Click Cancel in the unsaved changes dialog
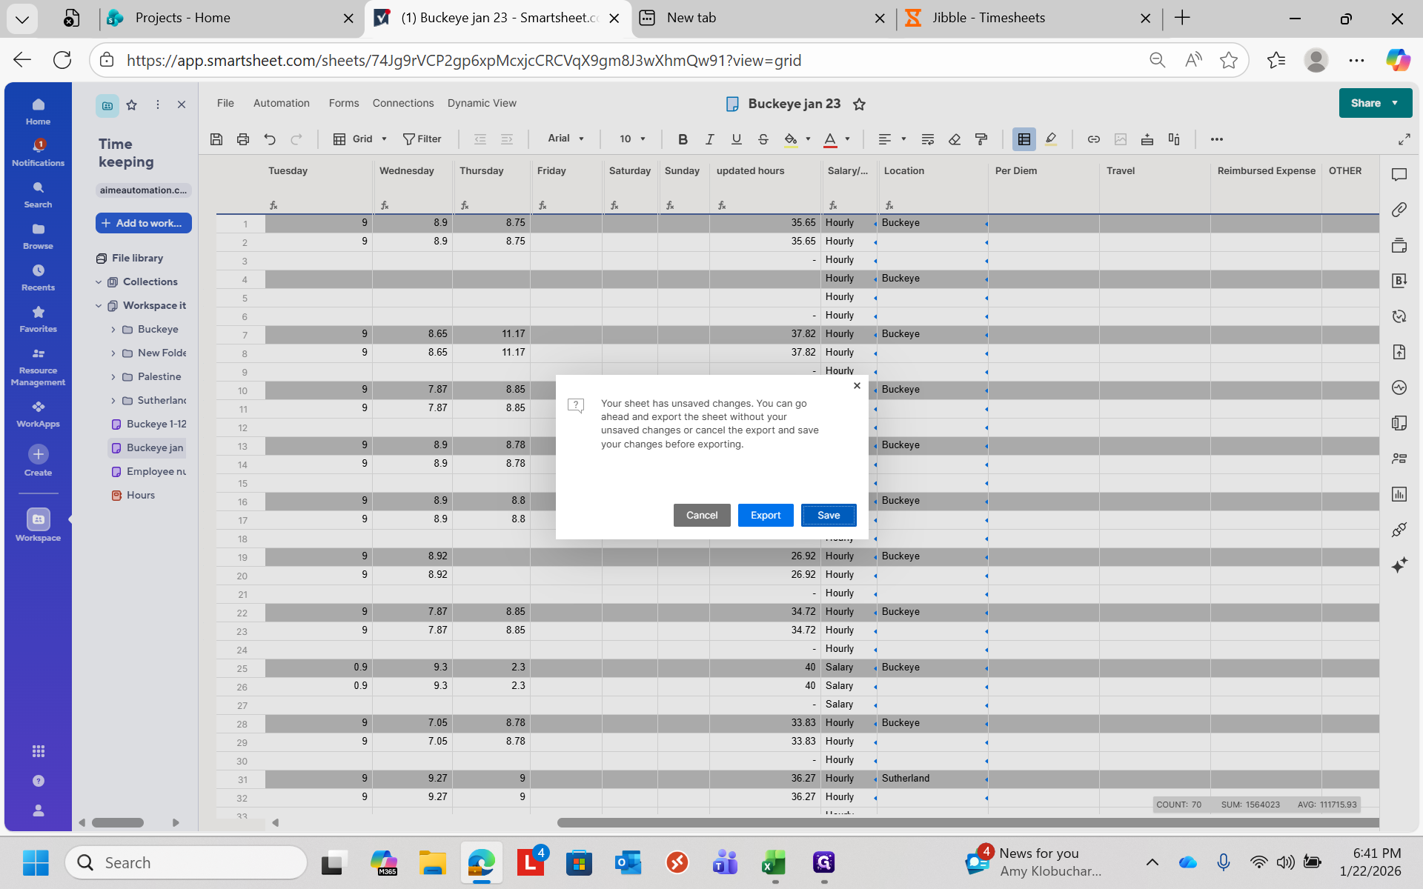The width and height of the screenshot is (1423, 889). point(701,515)
